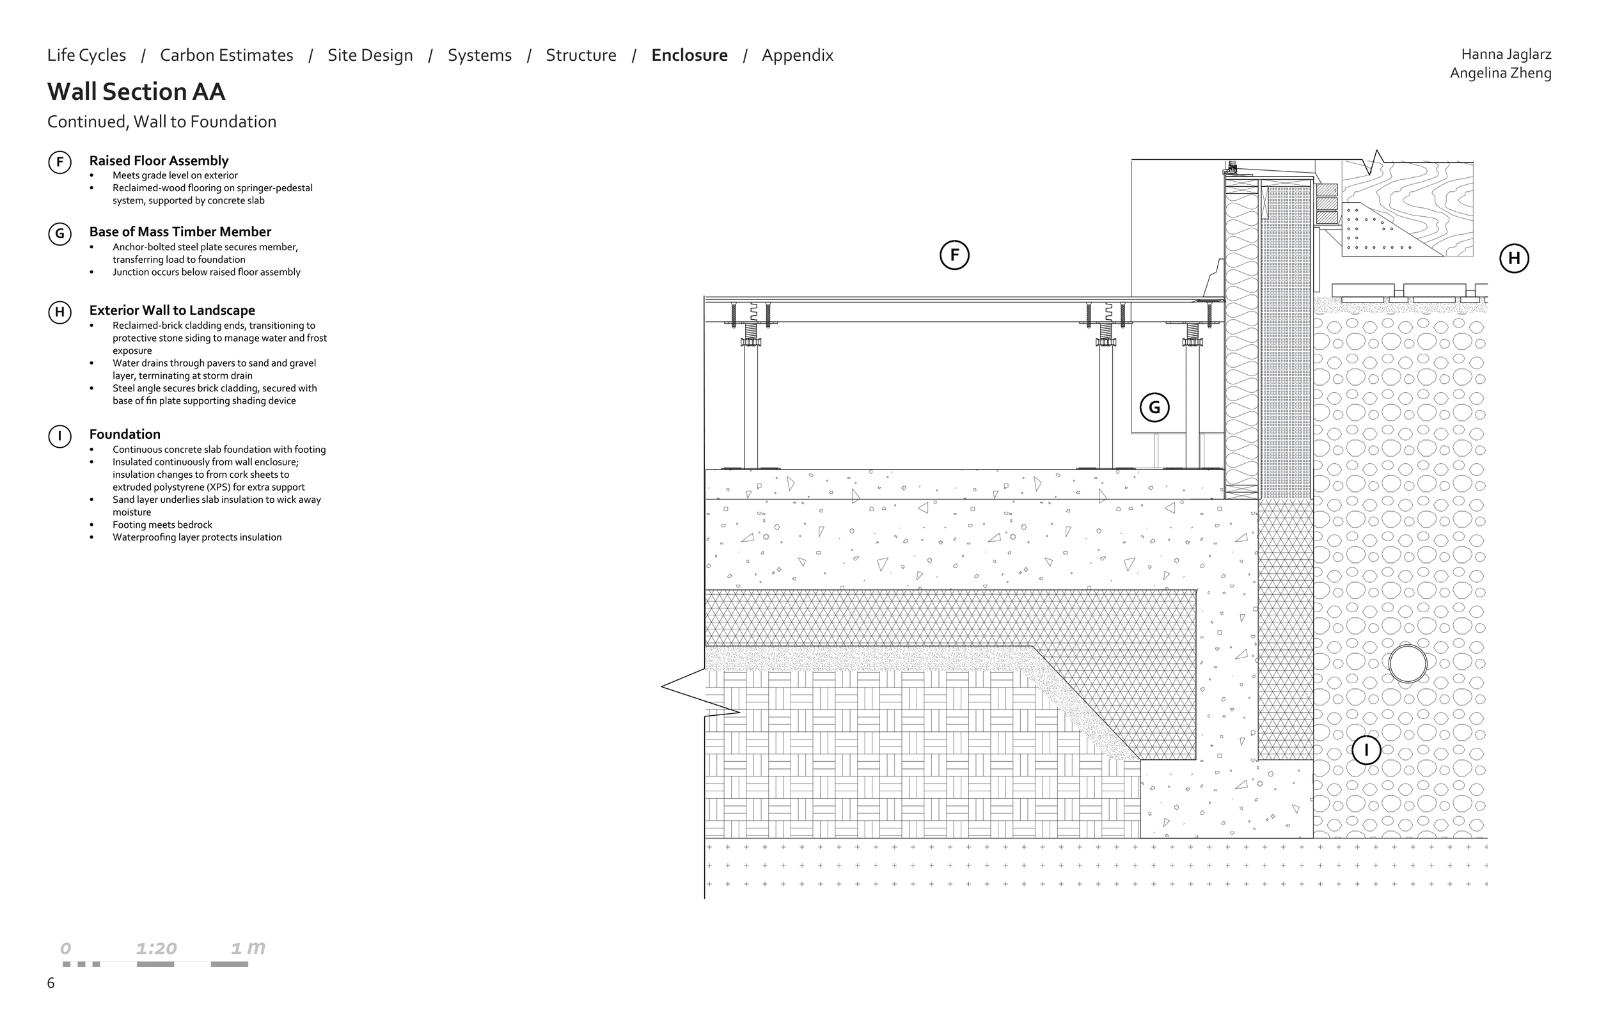Screen dimensions: 1599x1035
Task: Click the Foundation heading text
Action: point(124,434)
